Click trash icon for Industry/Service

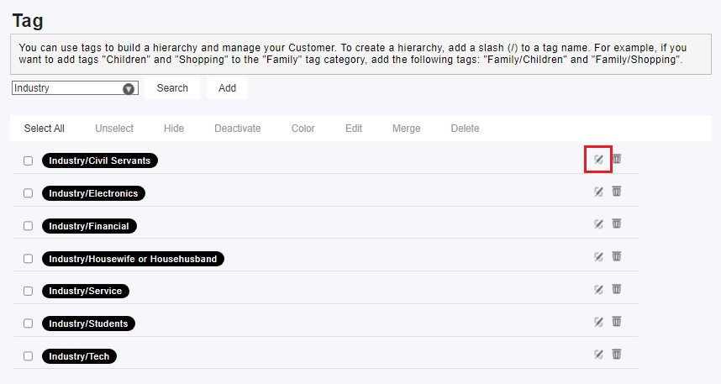pyautogui.click(x=617, y=289)
